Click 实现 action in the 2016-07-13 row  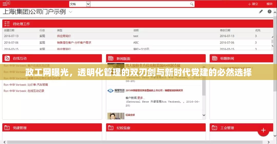click(42, 36)
